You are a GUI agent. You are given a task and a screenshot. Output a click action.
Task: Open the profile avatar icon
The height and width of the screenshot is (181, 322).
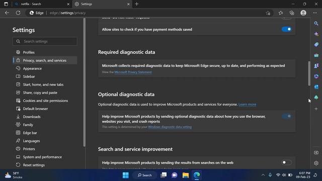coord(303,13)
